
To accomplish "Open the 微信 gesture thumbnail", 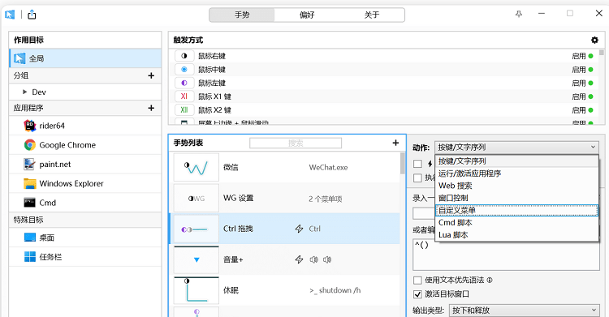I will (x=197, y=167).
